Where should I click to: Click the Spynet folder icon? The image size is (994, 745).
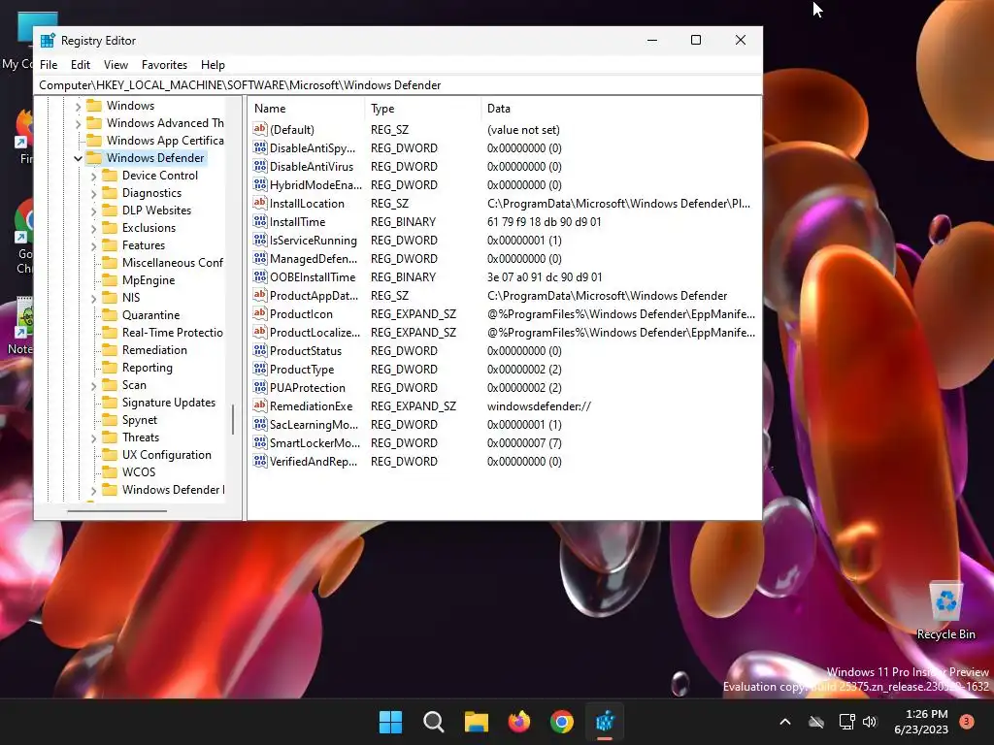[x=110, y=419]
